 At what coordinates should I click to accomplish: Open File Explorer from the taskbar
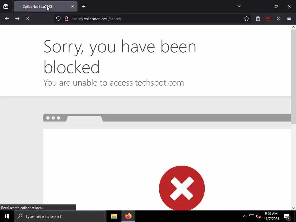pyautogui.click(x=114, y=216)
